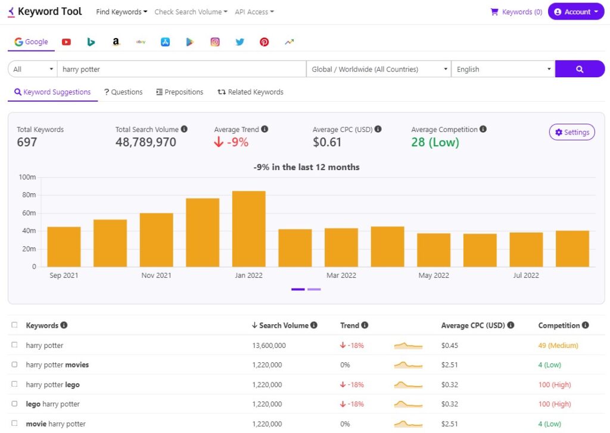Click info icon next to Keywords column
This screenshot has height=433, width=610.
point(64,325)
